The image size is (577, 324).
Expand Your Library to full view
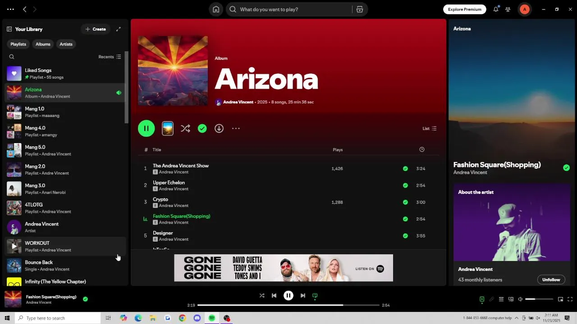(119, 29)
